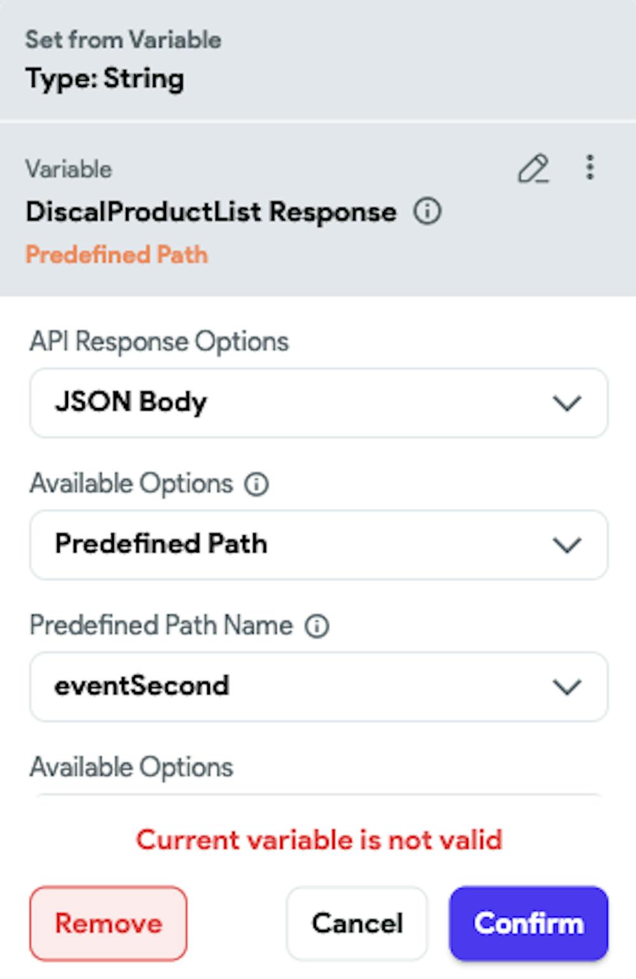Expand the eventSecond chevron arrow

[567, 687]
